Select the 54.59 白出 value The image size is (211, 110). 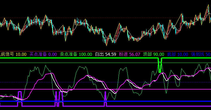pyautogui.click(x=110, y=54)
